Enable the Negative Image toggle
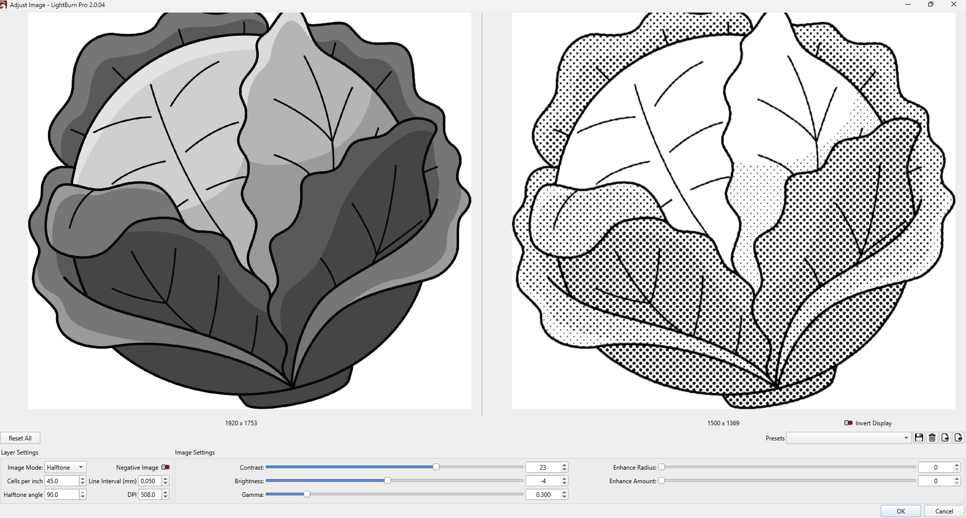The width and height of the screenshot is (966, 518). coord(165,468)
